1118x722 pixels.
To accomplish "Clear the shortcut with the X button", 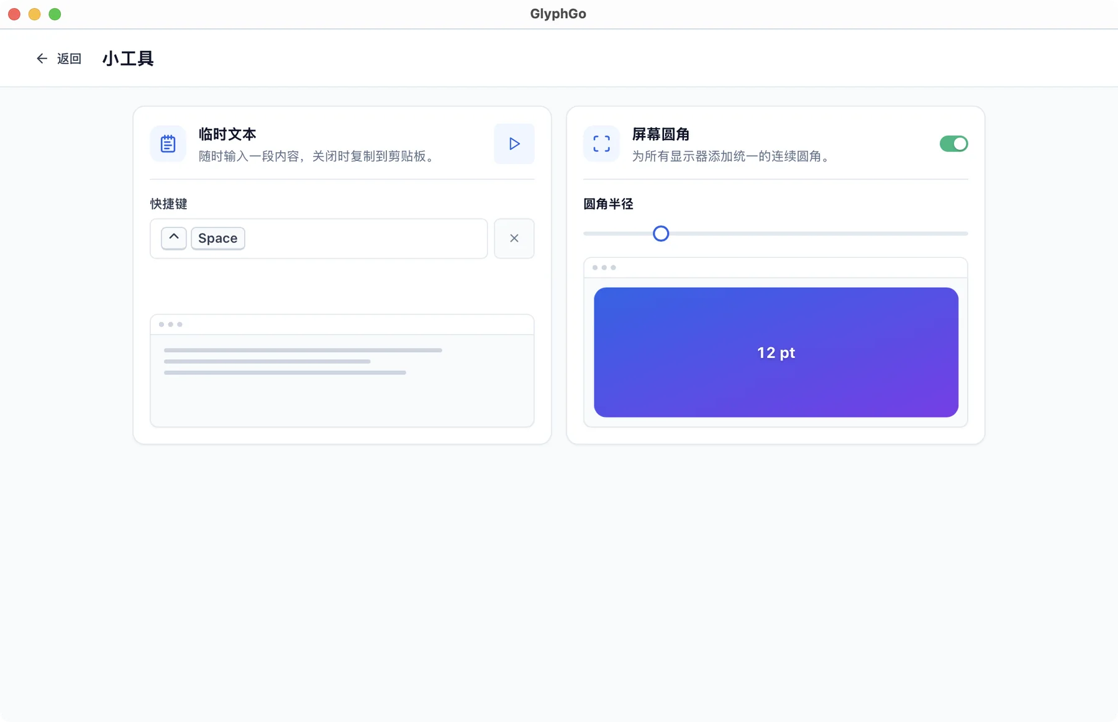I will pos(514,238).
